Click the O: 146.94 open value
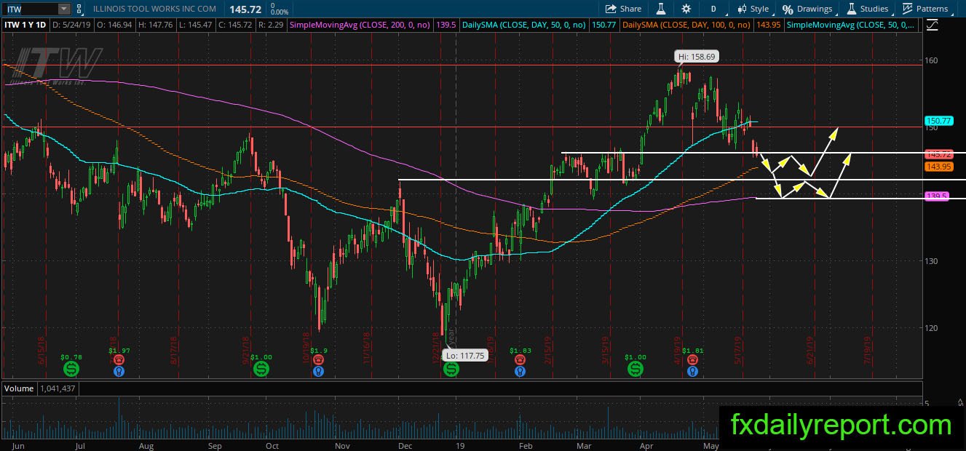Image resolution: width=966 pixels, height=451 pixels. (116, 25)
